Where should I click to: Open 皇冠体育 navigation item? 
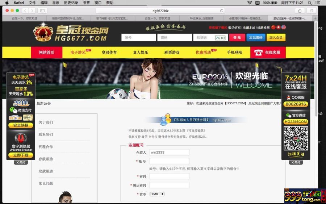click(x=109, y=53)
